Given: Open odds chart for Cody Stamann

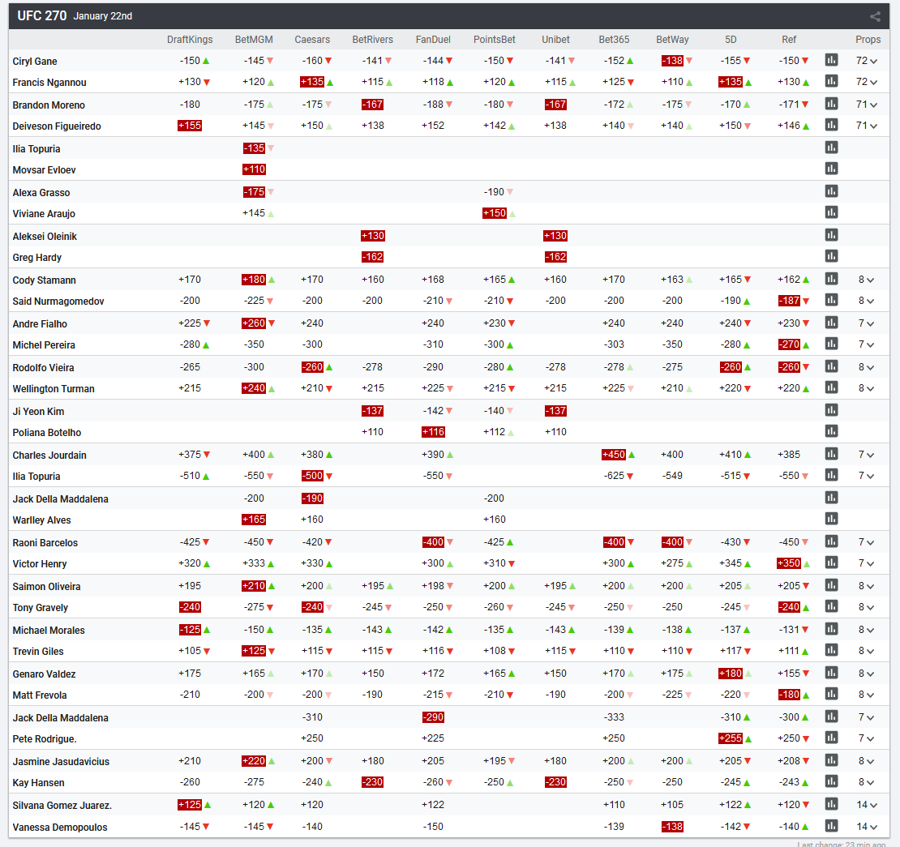Looking at the screenshot, I should (831, 279).
